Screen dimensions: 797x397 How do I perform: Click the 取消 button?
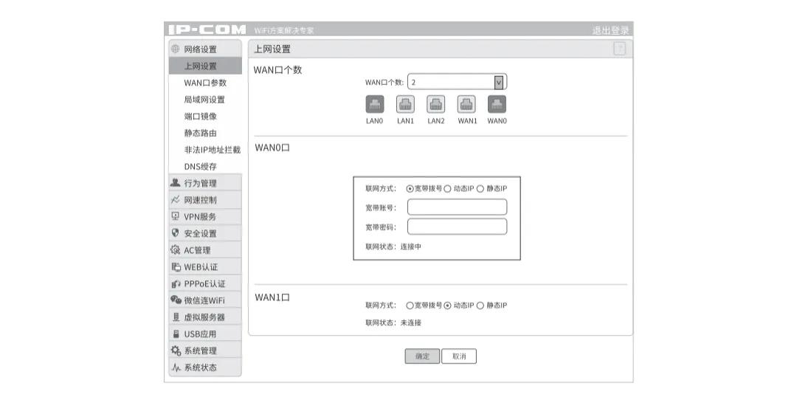(x=459, y=356)
